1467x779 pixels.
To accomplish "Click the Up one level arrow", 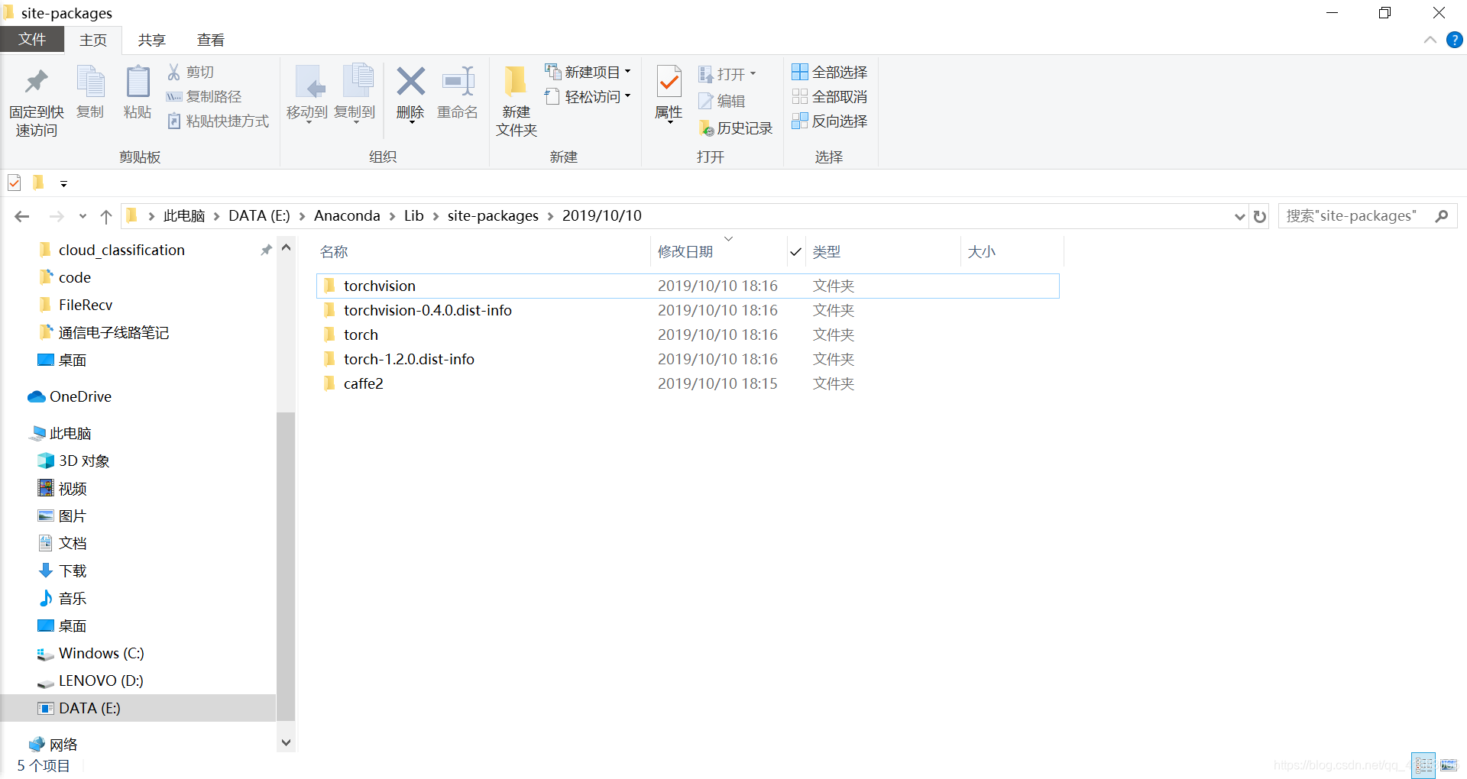I will [x=106, y=216].
